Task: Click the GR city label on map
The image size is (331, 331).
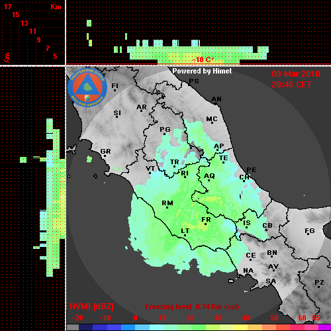Action: [105, 152]
